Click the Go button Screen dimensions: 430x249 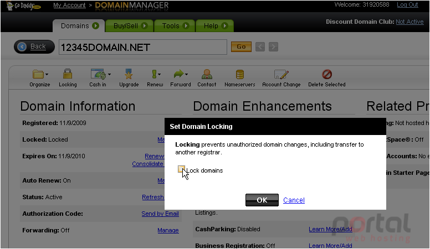coord(241,46)
